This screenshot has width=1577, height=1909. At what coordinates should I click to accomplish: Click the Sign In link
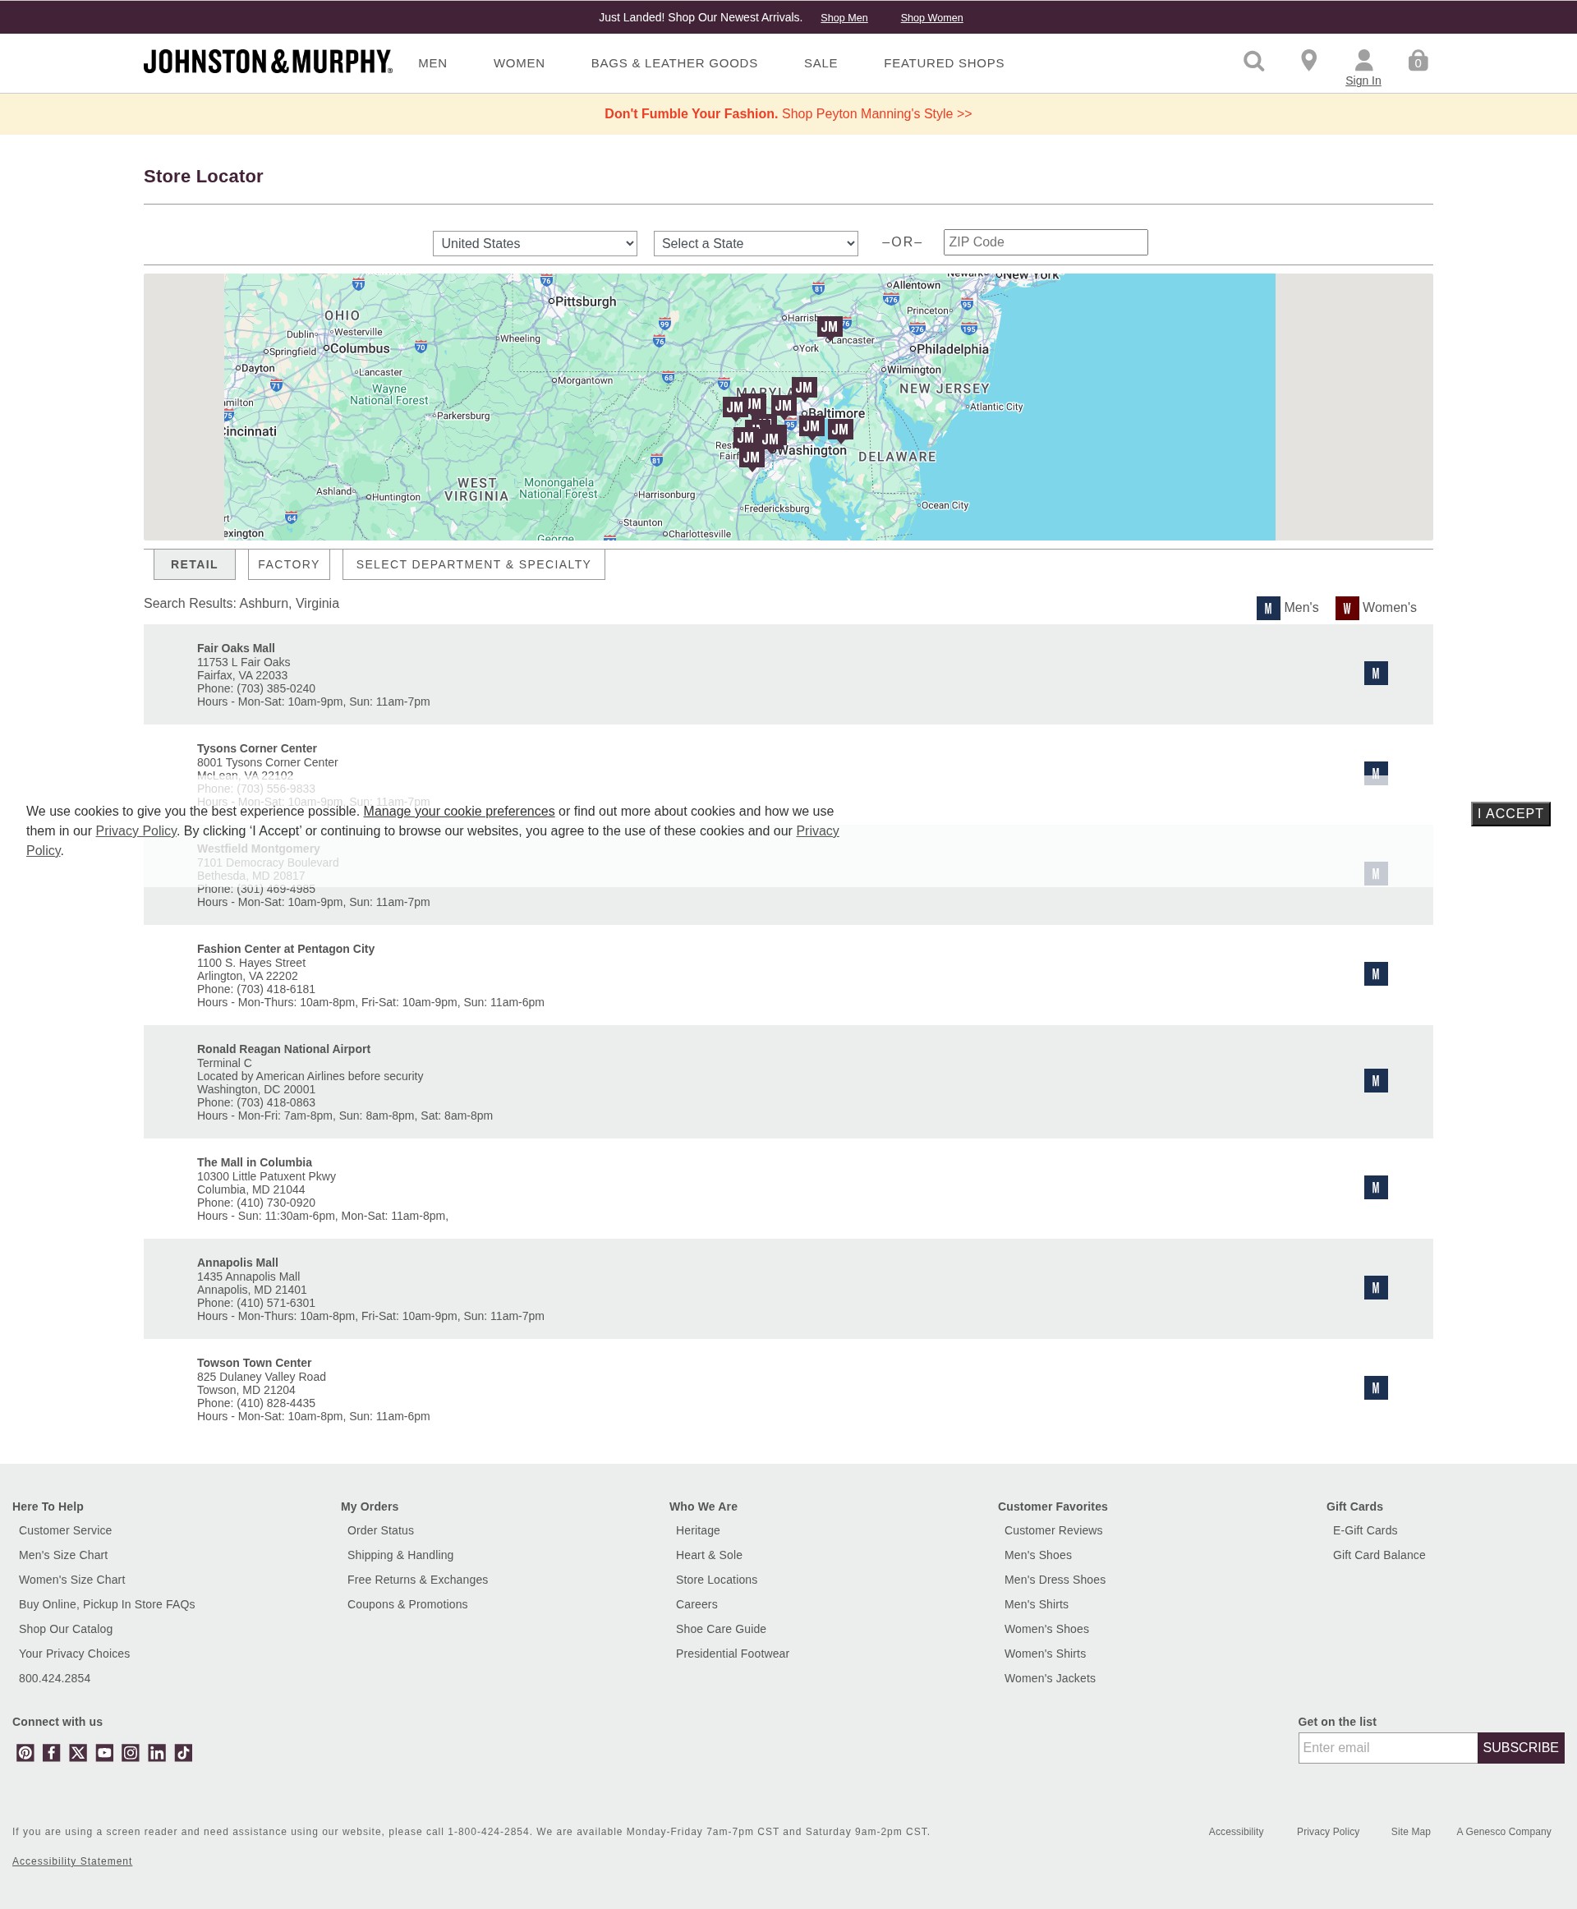pos(1363,80)
